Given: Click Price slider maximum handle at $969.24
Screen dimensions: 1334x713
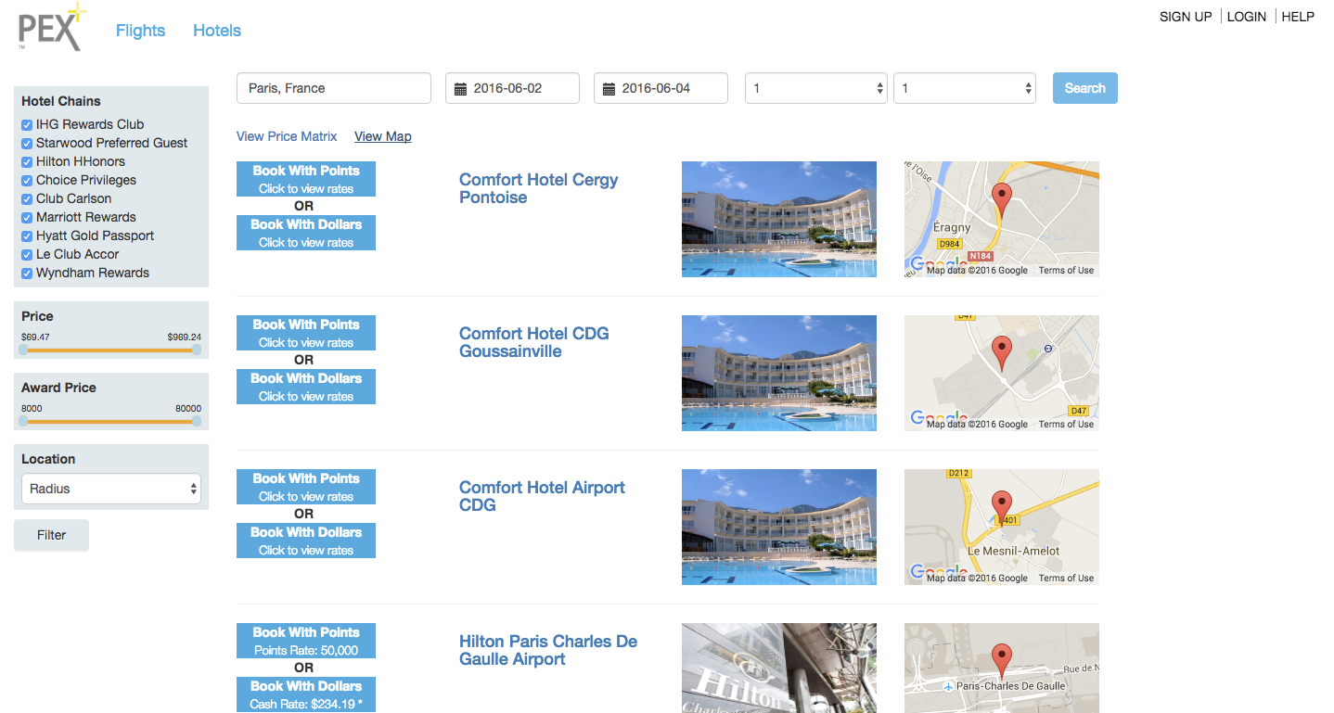Looking at the screenshot, I should [x=197, y=350].
